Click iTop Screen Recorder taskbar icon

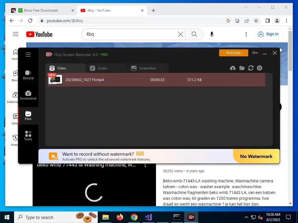(x=191, y=217)
